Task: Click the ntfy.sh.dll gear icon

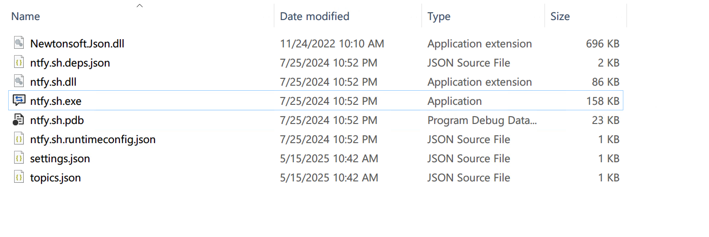Action: pos(19,82)
